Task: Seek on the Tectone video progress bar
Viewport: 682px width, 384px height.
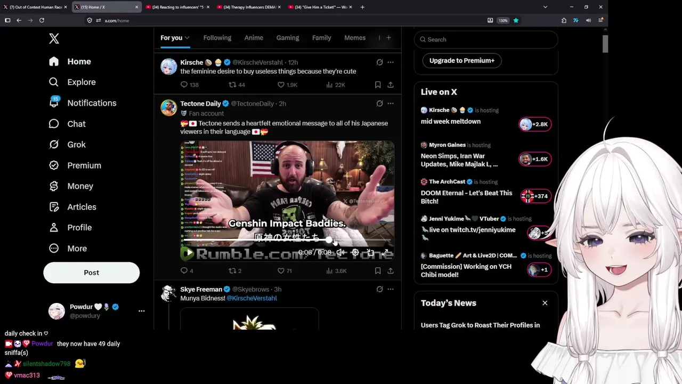Action: pyautogui.click(x=287, y=241)
